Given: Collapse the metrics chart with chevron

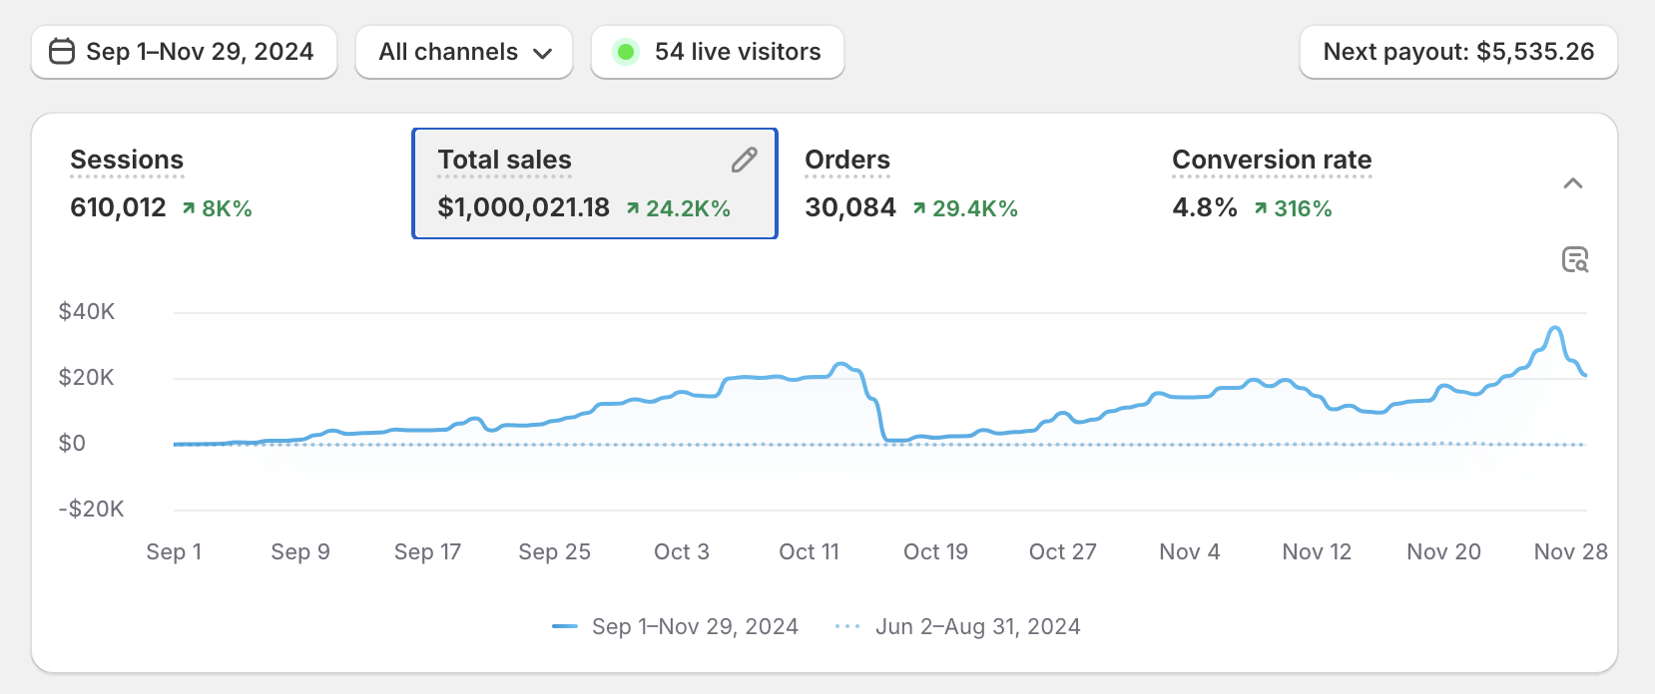Looking at the screenshot, I should (1573, 183).
